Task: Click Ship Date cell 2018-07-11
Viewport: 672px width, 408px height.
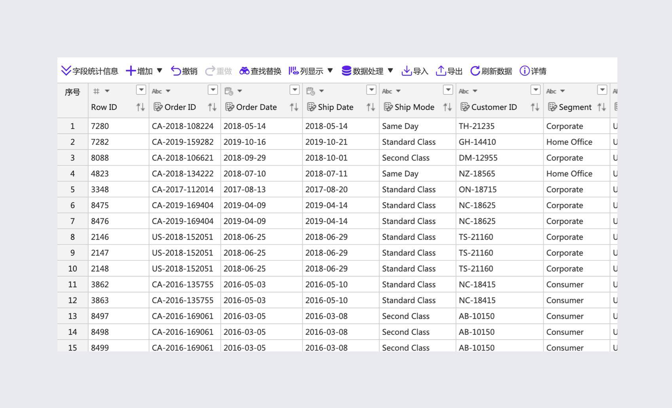Action: [x=341, y=174]
